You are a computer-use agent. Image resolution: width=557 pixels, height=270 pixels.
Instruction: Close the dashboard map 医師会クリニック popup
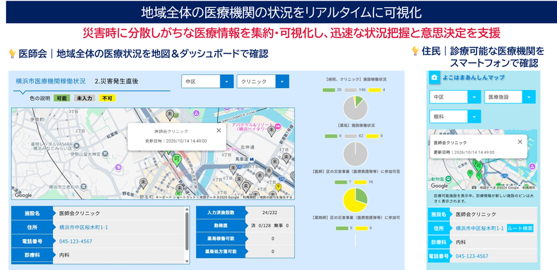[x=218, y=130]
